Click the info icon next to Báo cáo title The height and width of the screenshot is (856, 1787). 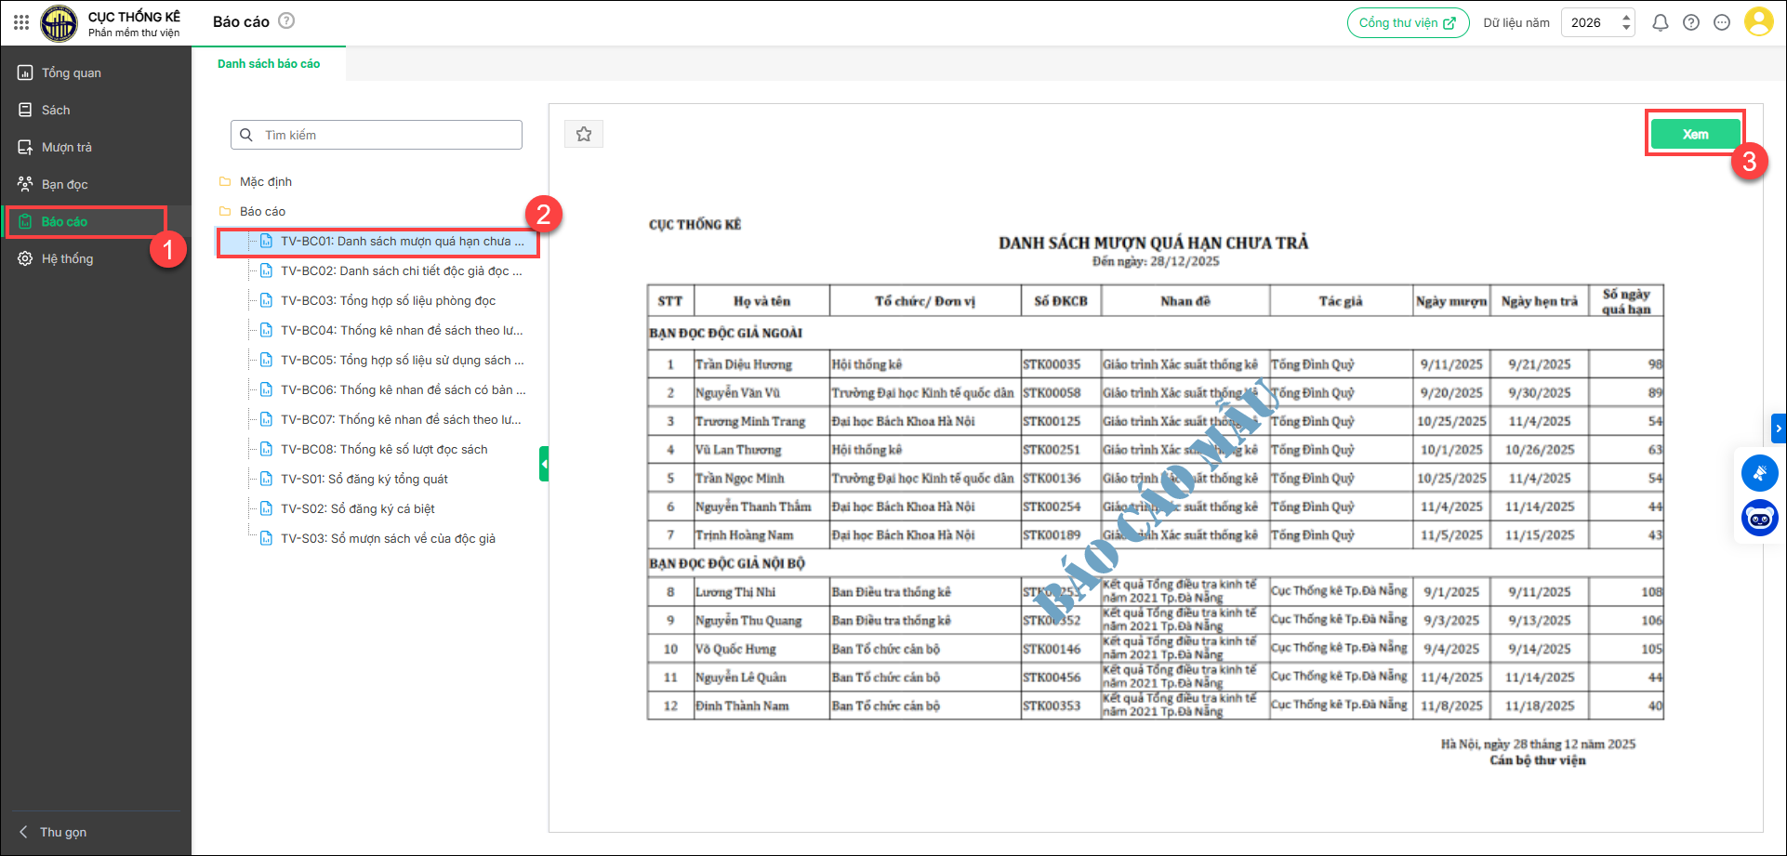point(286,20)
